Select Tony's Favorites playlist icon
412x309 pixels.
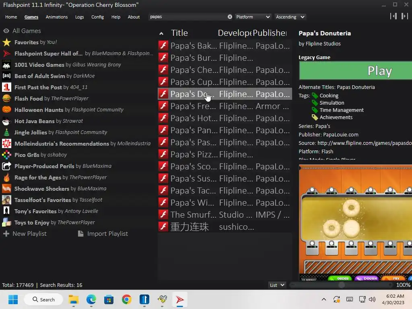click(6, 211)
